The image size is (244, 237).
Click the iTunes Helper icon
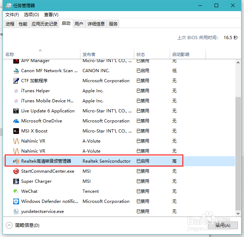[16, 91]
